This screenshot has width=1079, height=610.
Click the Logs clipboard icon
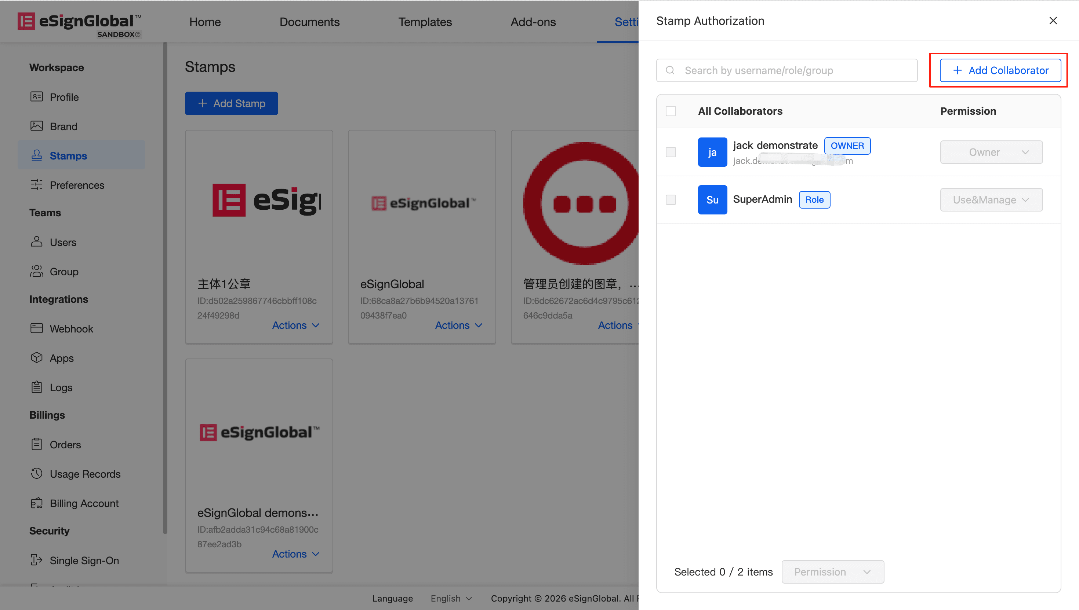pyautogui.click(x=36, y=387)
